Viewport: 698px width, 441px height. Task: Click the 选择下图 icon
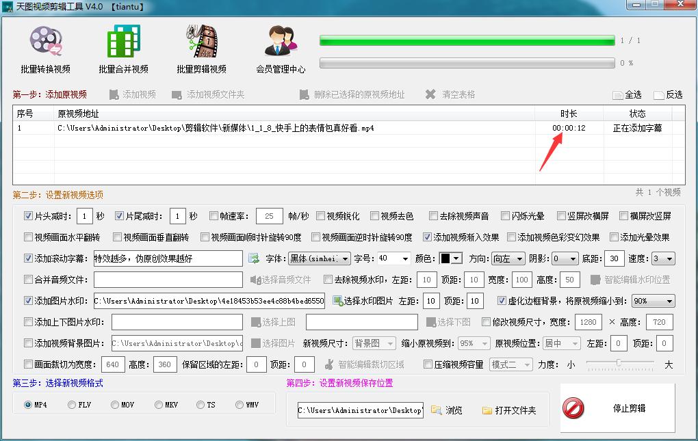coord(431,322)
